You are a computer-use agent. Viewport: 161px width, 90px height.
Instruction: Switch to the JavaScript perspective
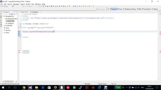click(x=146, y=9)
